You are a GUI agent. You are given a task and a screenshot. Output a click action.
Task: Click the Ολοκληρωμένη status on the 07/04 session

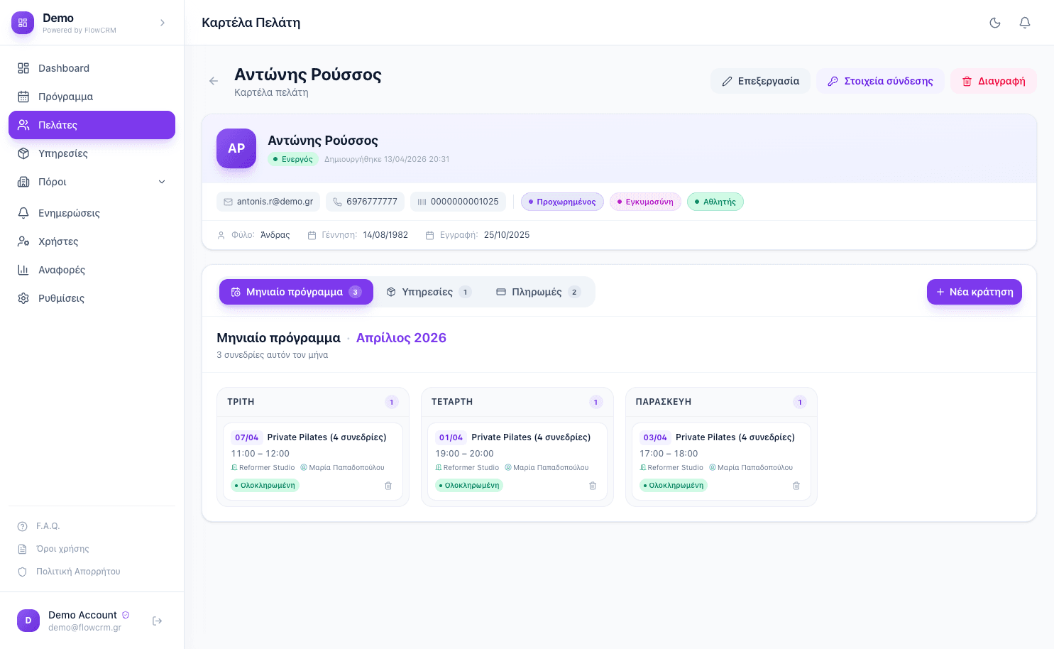265,486
